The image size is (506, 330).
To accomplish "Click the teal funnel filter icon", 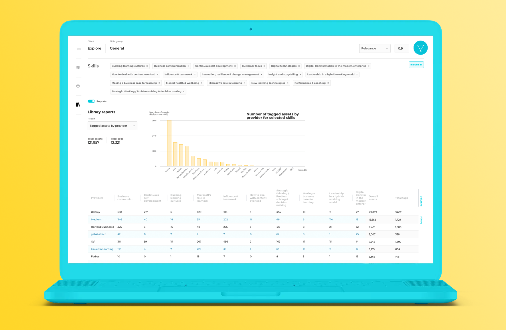I will pyautogui.click(x=420, y=48).
